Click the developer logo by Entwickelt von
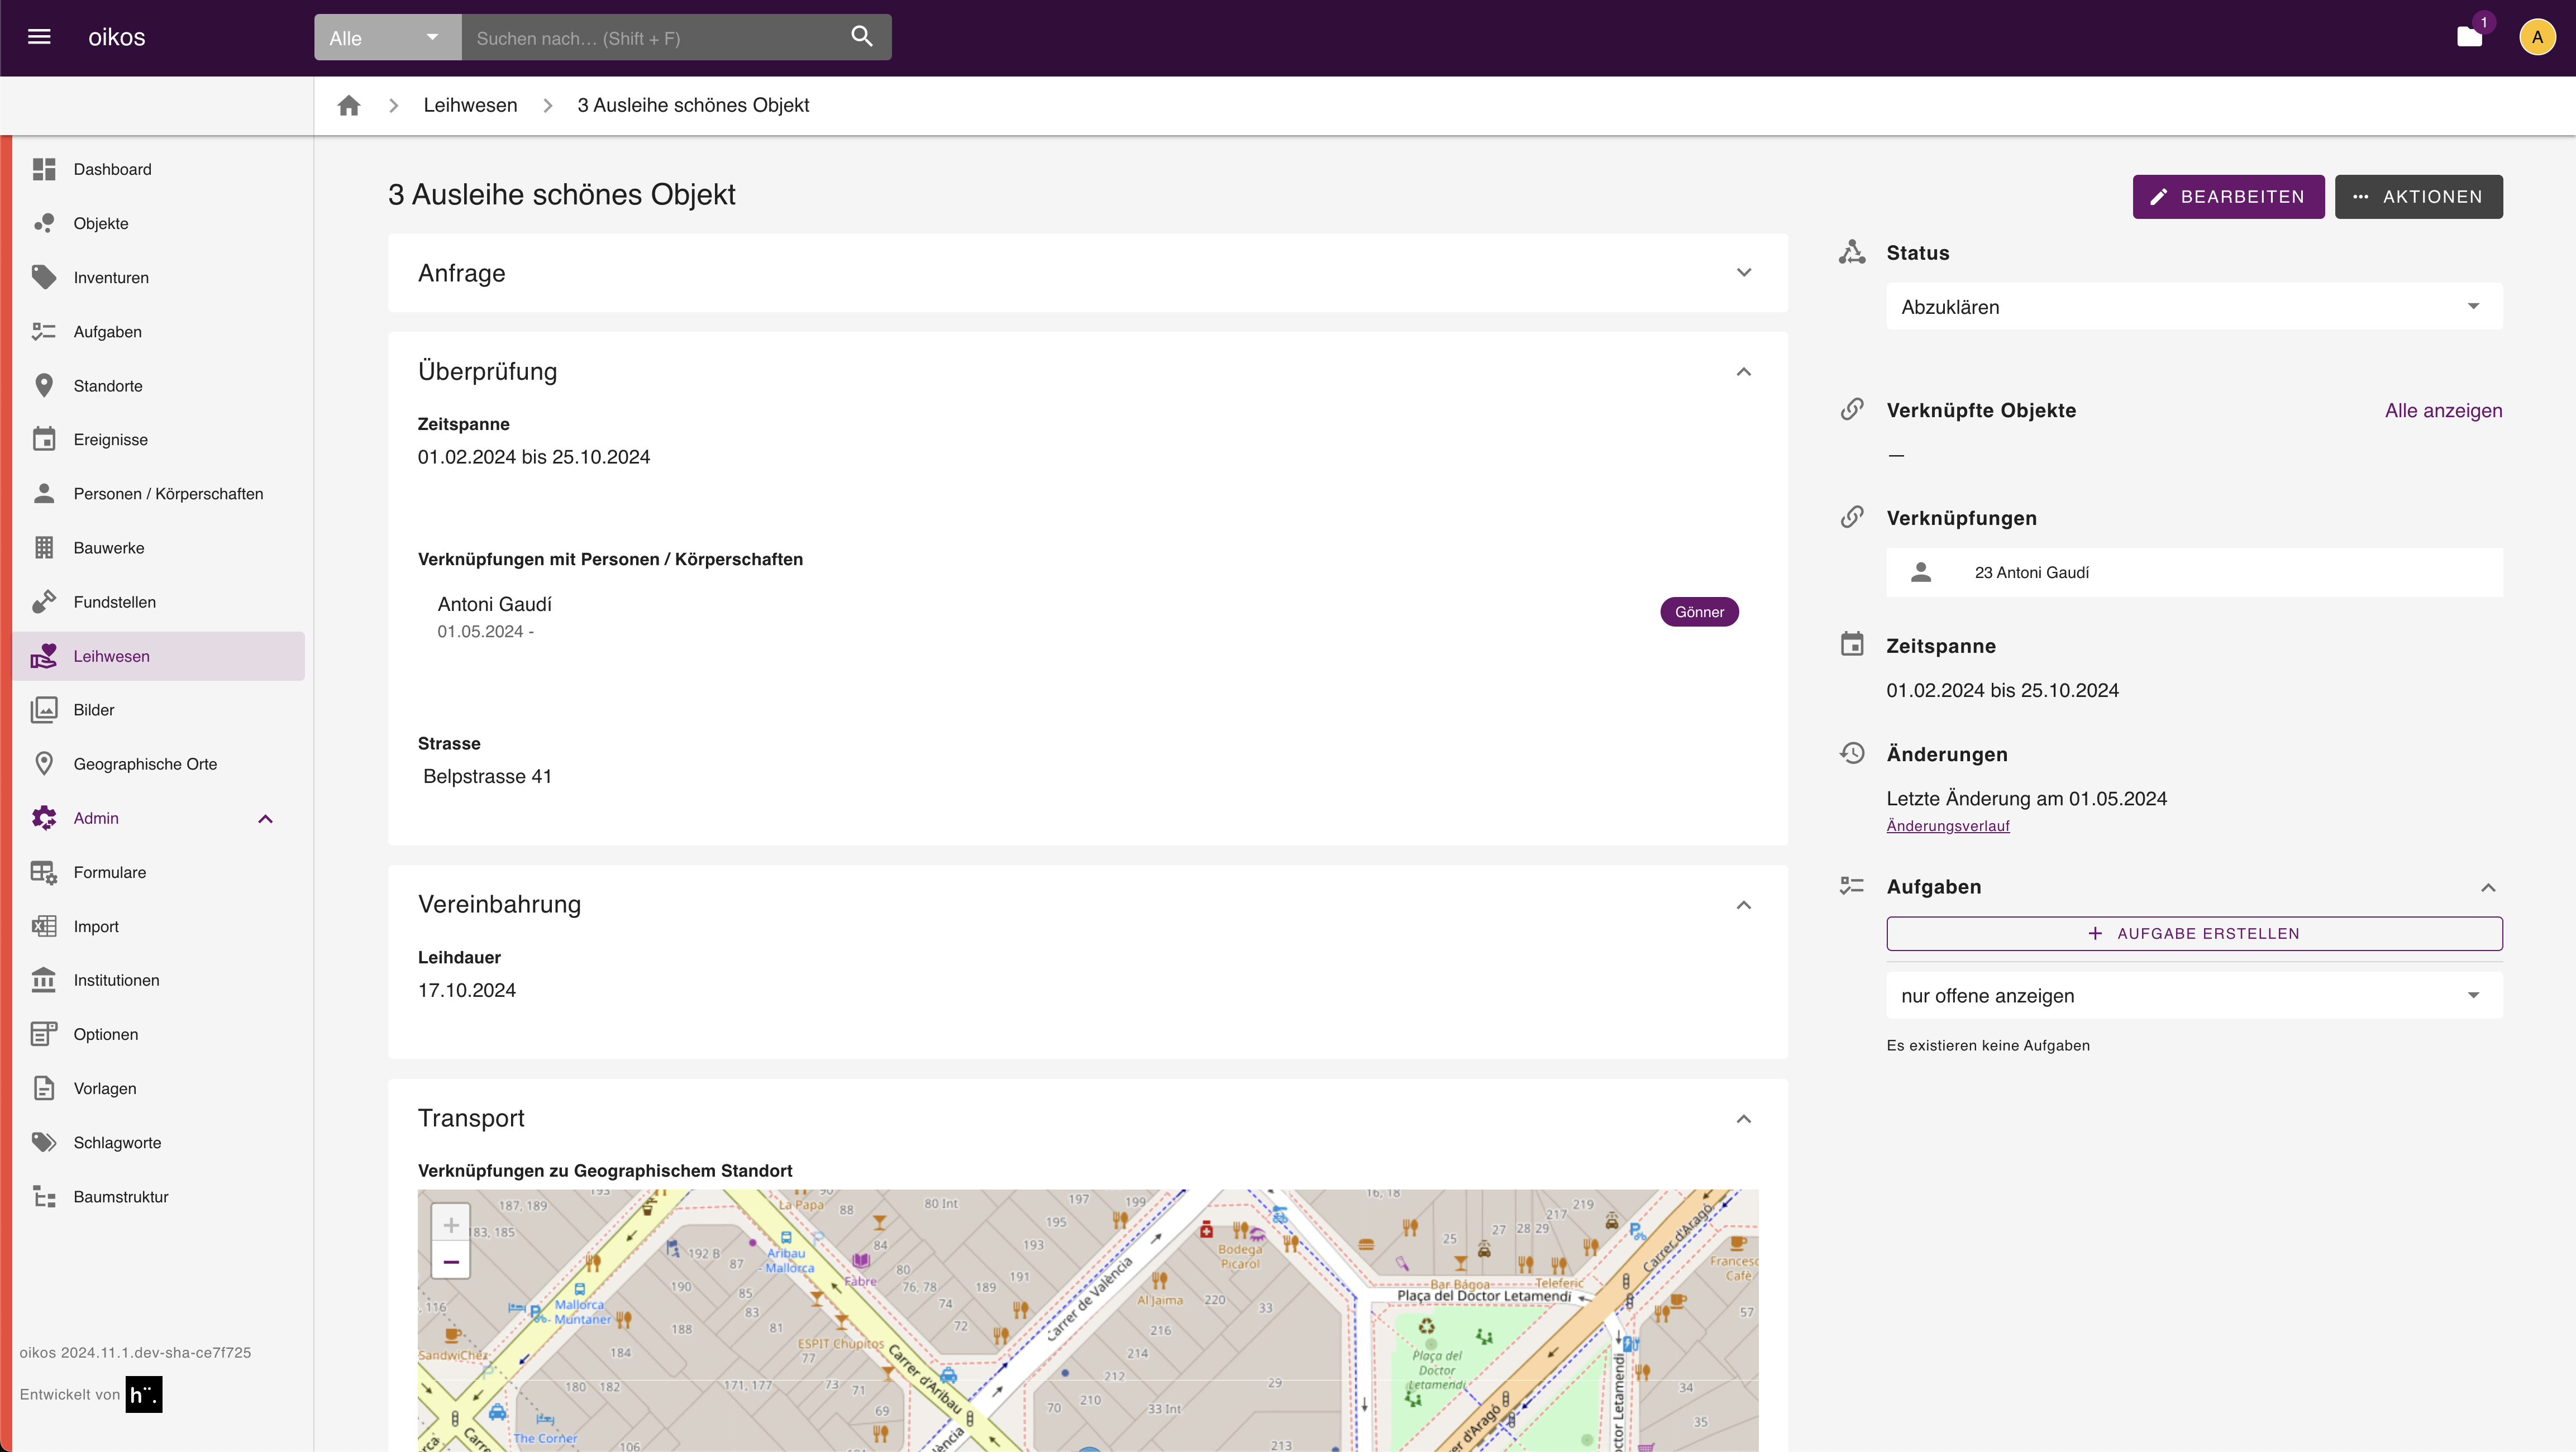 (144, 1394)
